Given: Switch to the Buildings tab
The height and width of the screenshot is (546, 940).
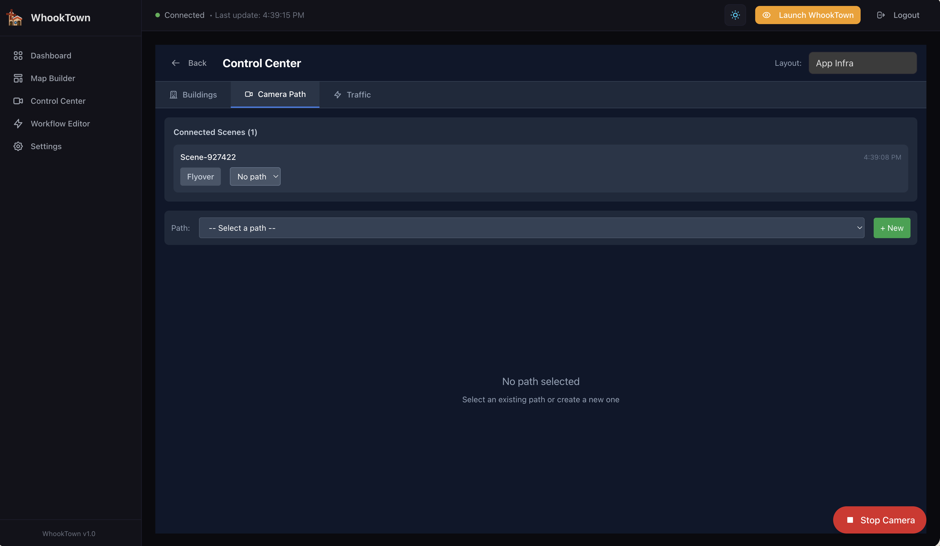Looking at the screenshot, I should click(193, 95).
